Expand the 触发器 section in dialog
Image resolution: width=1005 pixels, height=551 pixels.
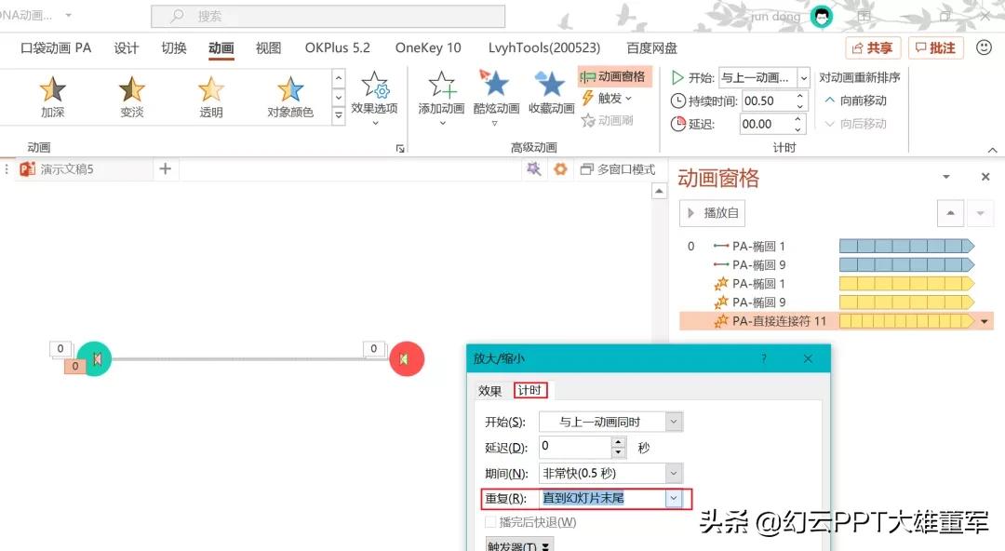[519, 545]
